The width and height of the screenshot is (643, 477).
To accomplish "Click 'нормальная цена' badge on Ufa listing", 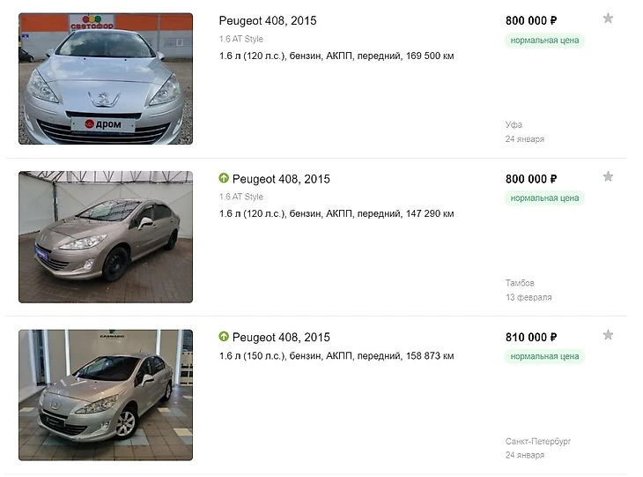I will [544, 40].
